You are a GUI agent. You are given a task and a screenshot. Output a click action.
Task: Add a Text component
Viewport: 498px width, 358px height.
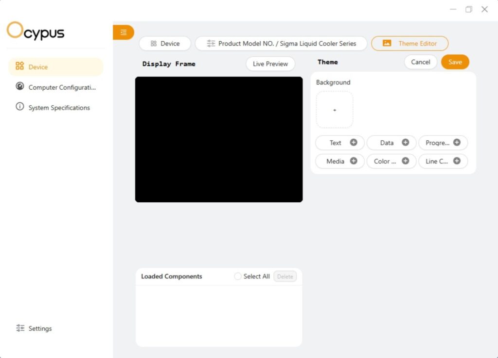pyautogui.click(x=340, y=143)
